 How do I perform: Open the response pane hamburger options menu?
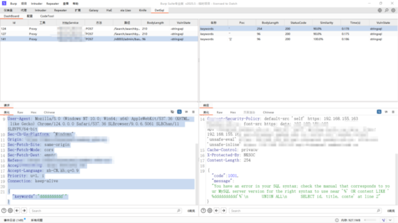coord(393,112)
